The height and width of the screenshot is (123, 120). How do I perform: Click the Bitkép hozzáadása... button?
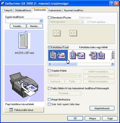click(99, 81)
